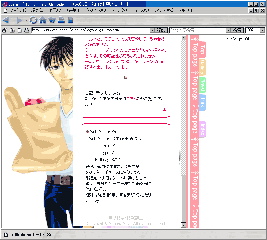This screenshot has height=240, width=267.
Task: Click grid icon beside Web Master Profile
Action: coord(87,131)
